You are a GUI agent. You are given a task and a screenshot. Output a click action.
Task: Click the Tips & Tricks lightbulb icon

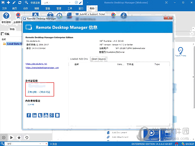coord(180,50)
